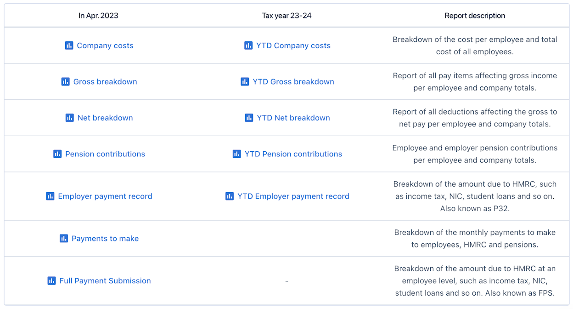The height and width of the screenshot is (309, 573).
Task: Click the chart icon beside YTD Gross breakdown
Action: pos(245,81)
